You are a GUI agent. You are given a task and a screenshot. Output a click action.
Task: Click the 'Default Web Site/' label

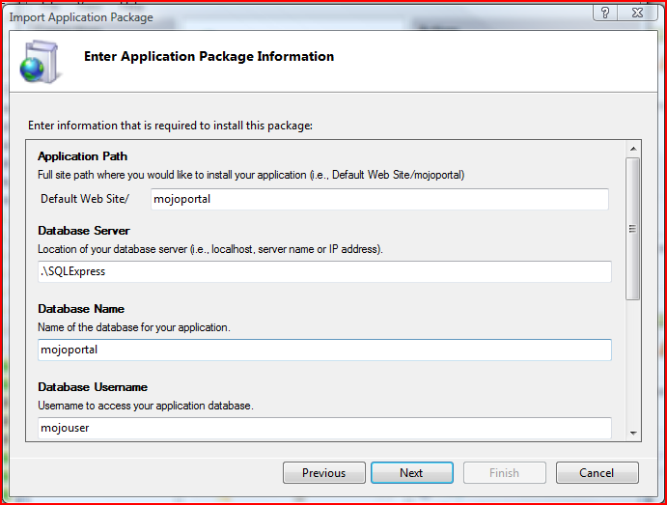click(x=85, y=199)
